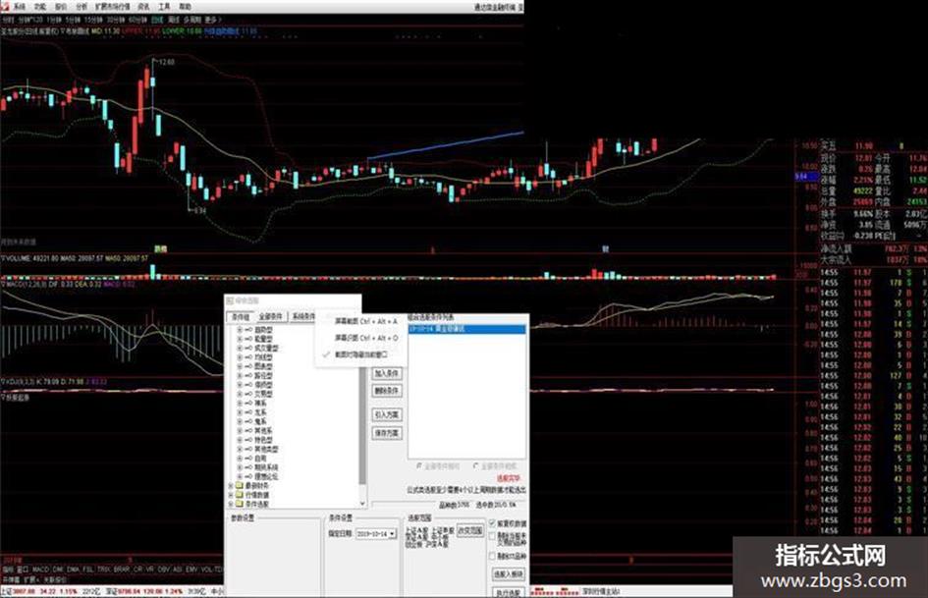928x598 pixels.
Task: Toggle the 前复权数据 checkbox
Action: pyautogui.click(x=492, y=523)
